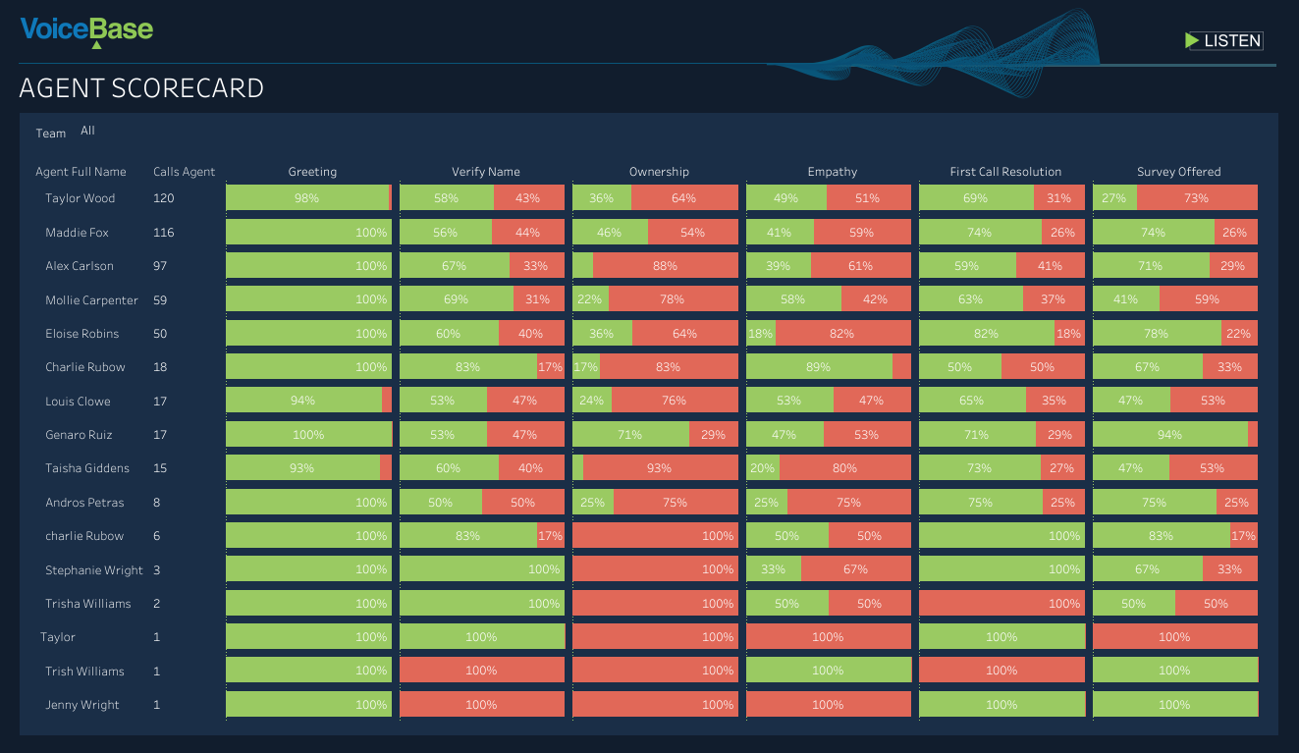
Task: Click the Agent Full Name column header
Action: tap(81, 172)
